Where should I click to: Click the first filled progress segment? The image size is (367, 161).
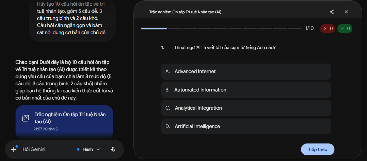(x=154, y=29)
